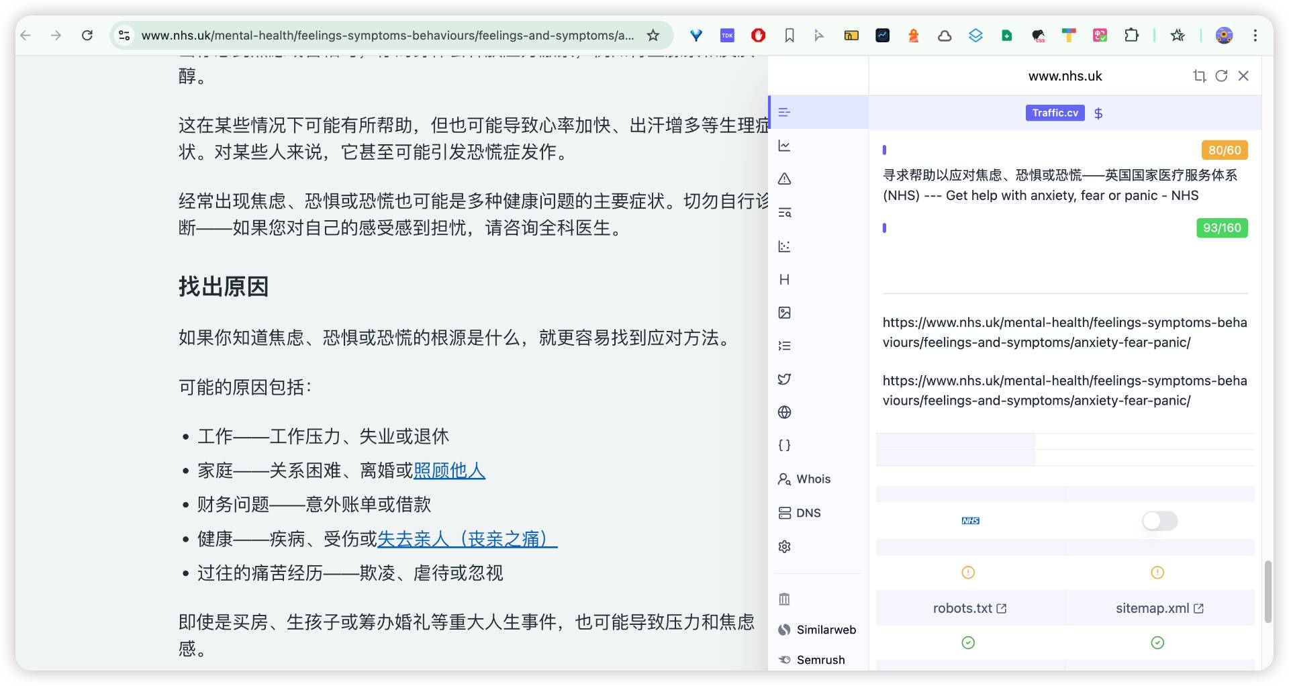Open the traffic line-chart sidebar icon
1289x686 pixels.
pos(784,146)
